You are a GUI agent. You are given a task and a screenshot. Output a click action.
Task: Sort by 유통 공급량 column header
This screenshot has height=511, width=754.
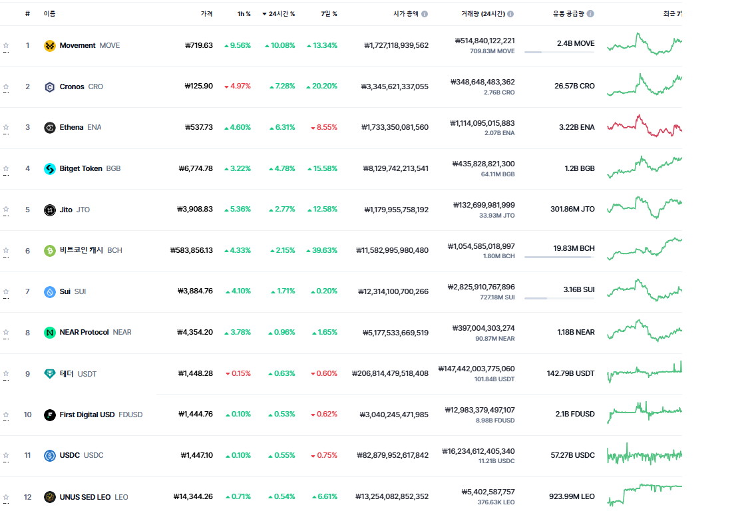(x=569, y=14)
